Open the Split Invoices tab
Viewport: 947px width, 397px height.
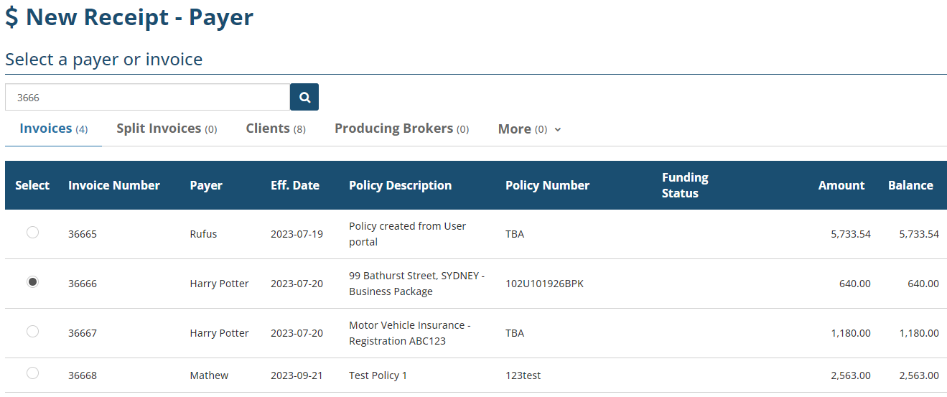(167, 129)
